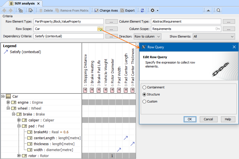Viewport: 239px width, 159px height.
Task: Open the dropdown arrow next to the gear
Action: [158, 10]
